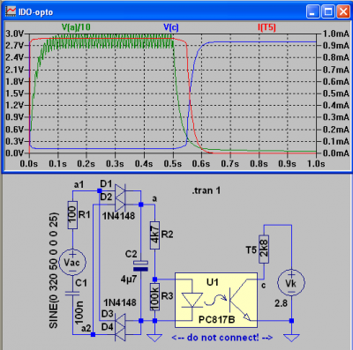Select diode D2 symbol
This screenshot has height=350, width=353.
coord(120,205)
